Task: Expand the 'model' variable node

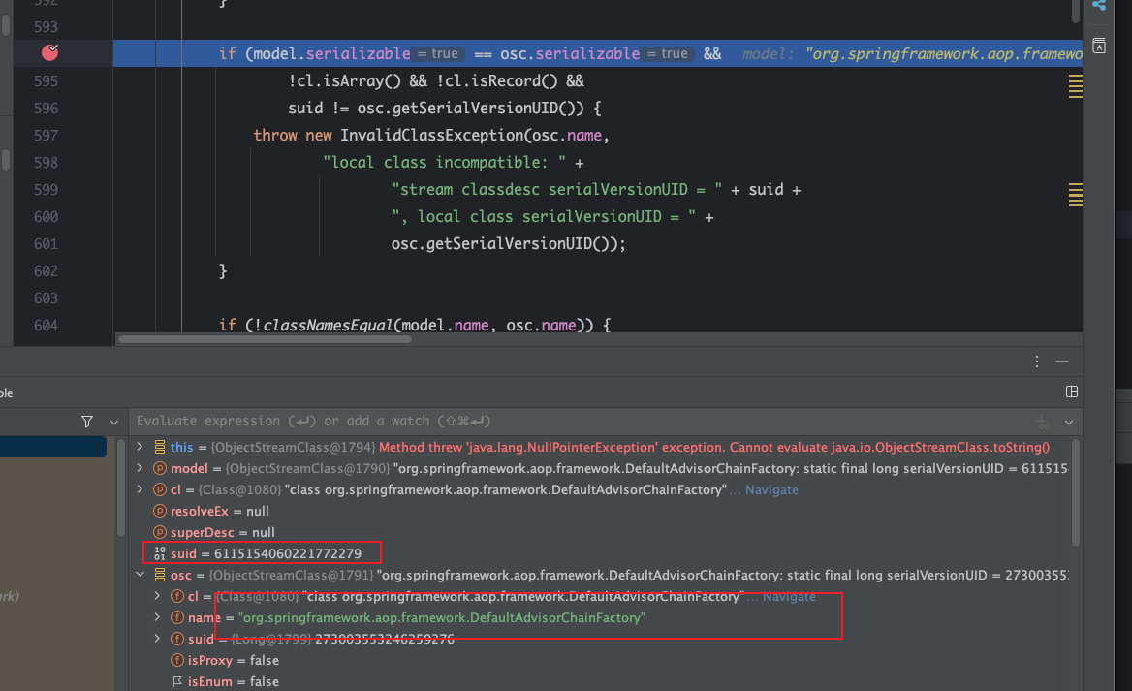Action: [x=140, y=468]
